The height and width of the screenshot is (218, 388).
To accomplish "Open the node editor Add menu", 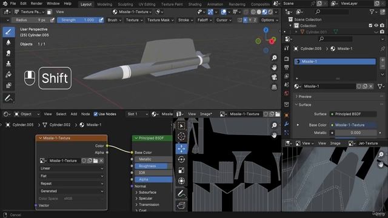I will [74, 114].
